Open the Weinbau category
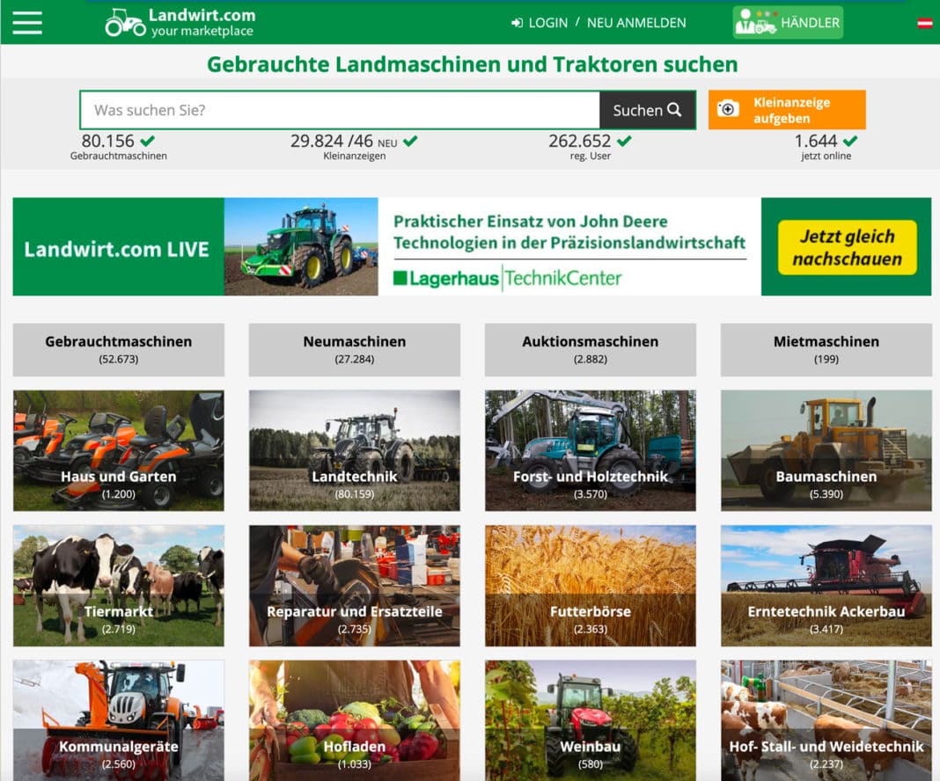940x781 pixels. (x=591, y=720)
